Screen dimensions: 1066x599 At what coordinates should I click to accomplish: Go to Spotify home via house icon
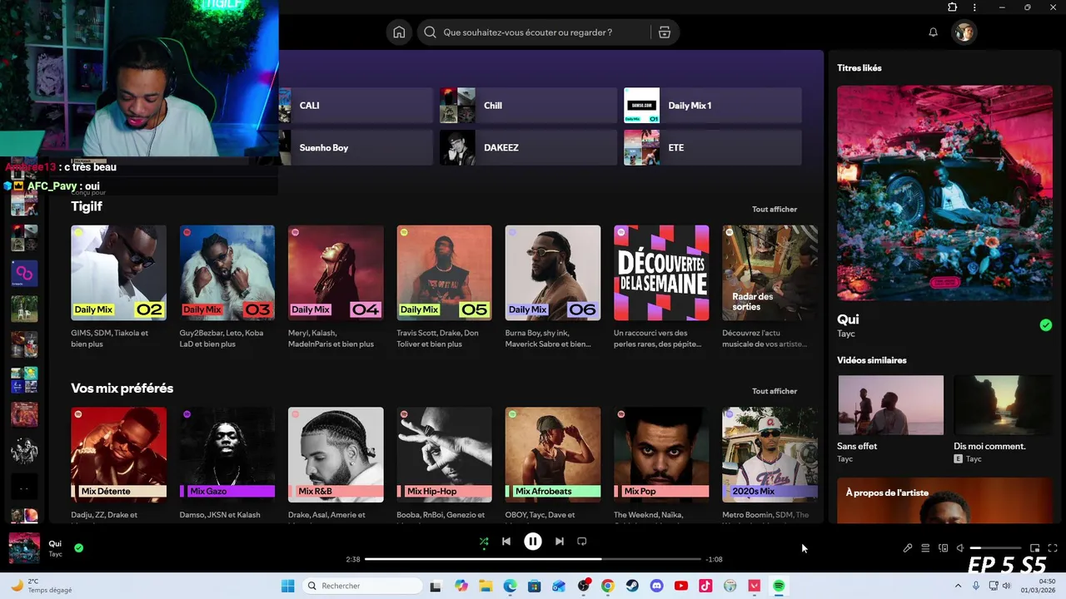[399, 32]
